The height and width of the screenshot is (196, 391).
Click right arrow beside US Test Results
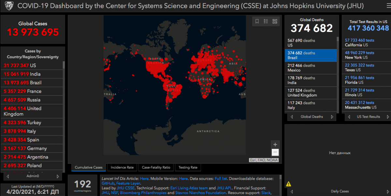coord(388,117)
